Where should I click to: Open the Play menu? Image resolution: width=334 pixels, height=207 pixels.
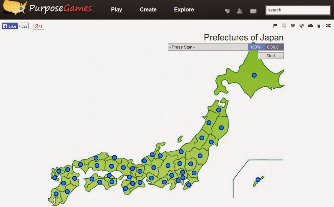[116, 10]
